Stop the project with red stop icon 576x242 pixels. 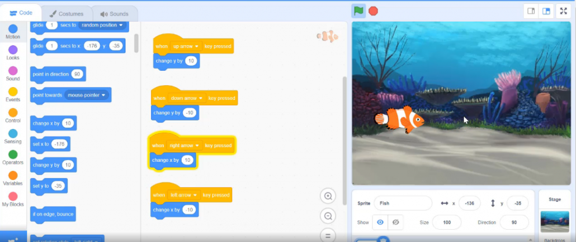pyautogui.click(x=373, y=11)
